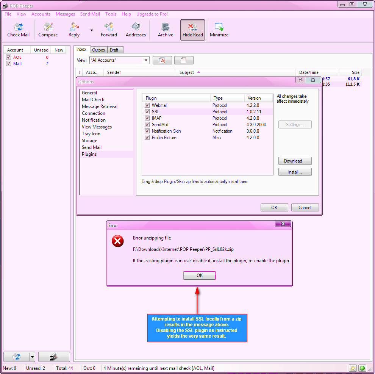Disable the Notification Skin plugin checkbox
The width and height of the screenshot is (375, 374).
tap(147, 131)
